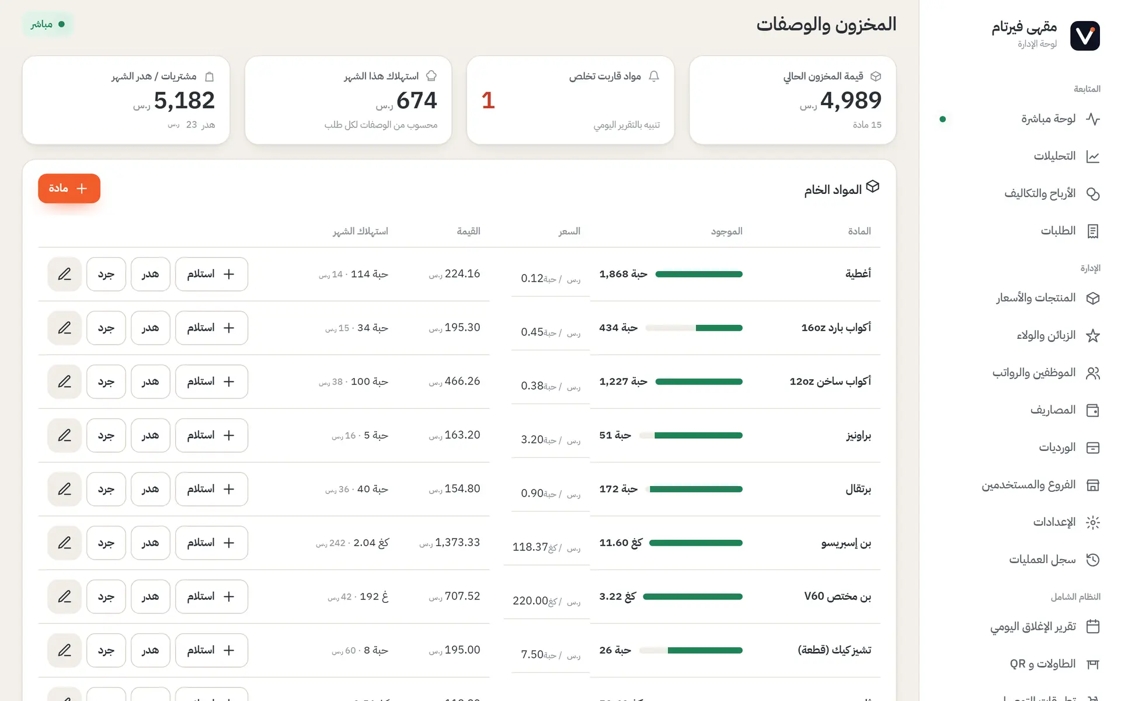The image size is (1121, 701).
Task: Click the تقرير الإغلاق اليومي calendar icon
Action: click(1093, 626)
